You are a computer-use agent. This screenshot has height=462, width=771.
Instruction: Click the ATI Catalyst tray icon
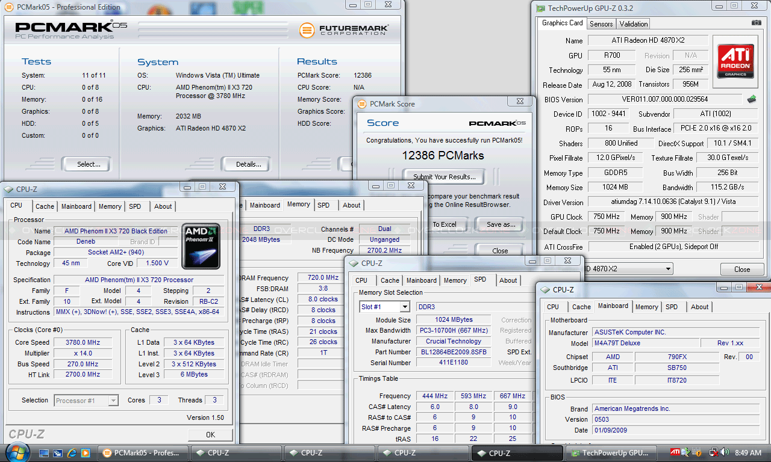coord(676,452)
